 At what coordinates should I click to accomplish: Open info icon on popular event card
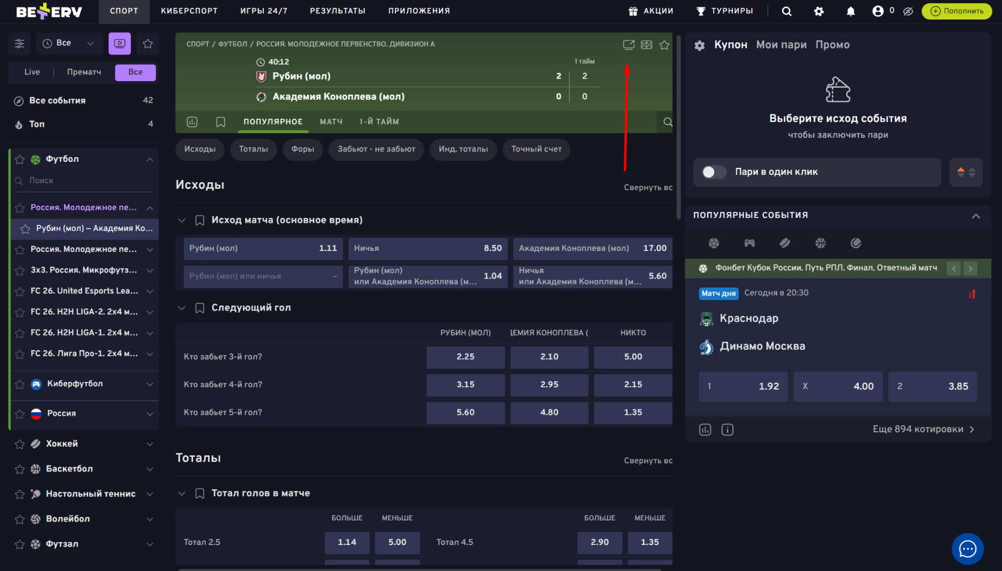pos(727,430)
